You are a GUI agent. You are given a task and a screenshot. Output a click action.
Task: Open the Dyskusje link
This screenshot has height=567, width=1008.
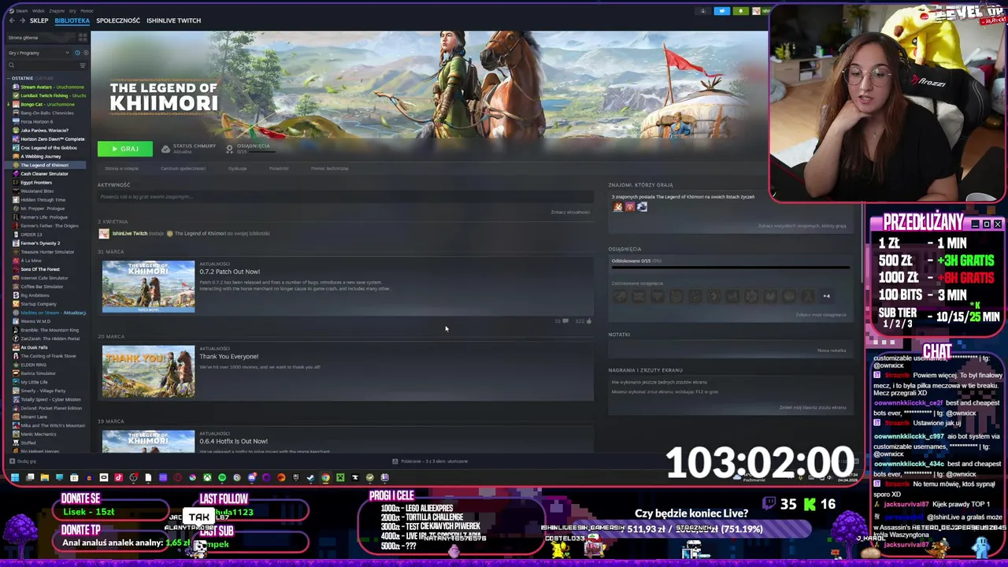click(x=237, y=169)
